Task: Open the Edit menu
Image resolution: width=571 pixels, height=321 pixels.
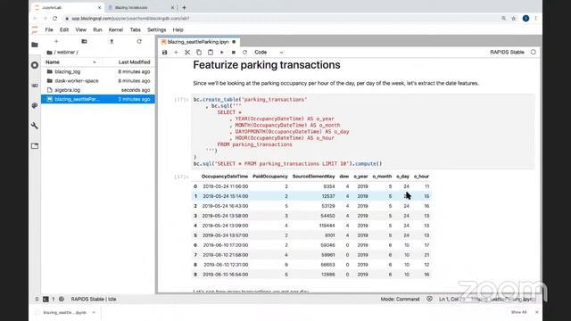Action: pos(64,29)
